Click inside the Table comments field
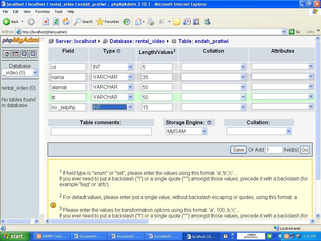 pos(101,131)
